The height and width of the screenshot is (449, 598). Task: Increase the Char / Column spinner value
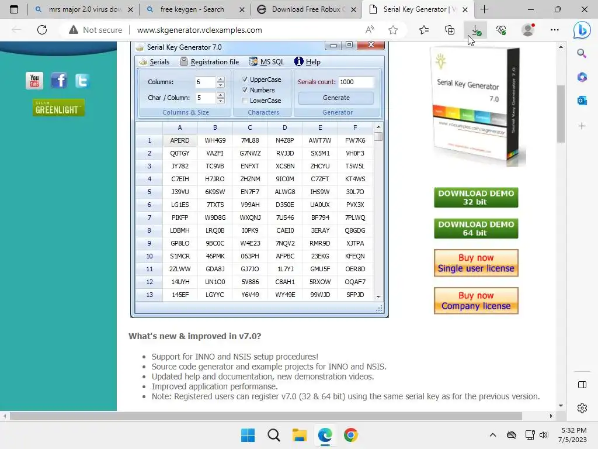(x=220, y=95)
